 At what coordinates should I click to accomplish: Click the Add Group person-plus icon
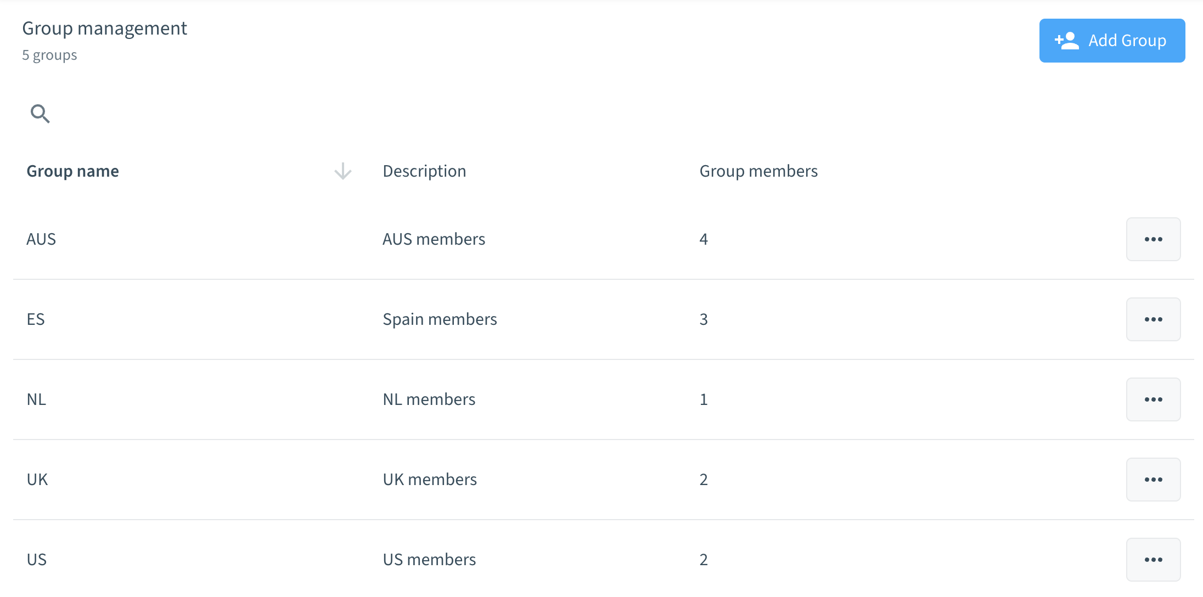[x=1067, y=40]
